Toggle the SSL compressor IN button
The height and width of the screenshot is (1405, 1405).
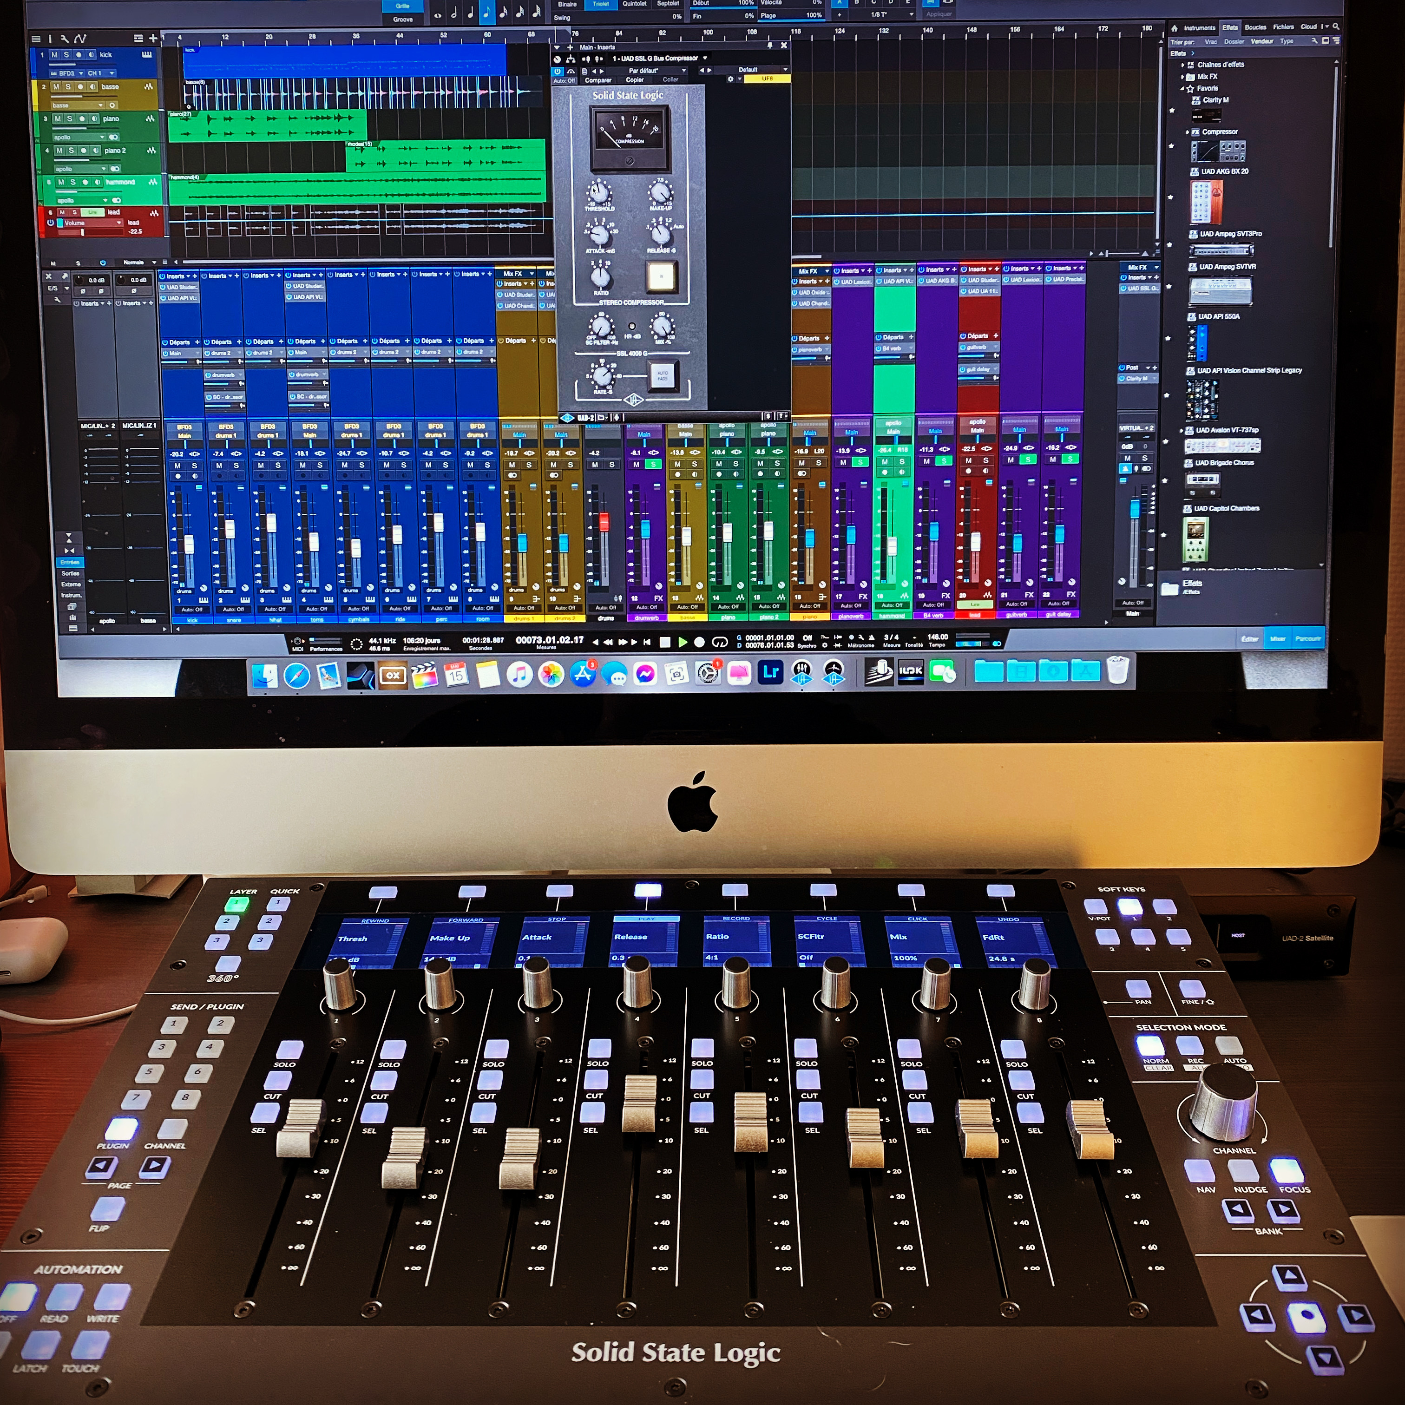tap(661, 276)
